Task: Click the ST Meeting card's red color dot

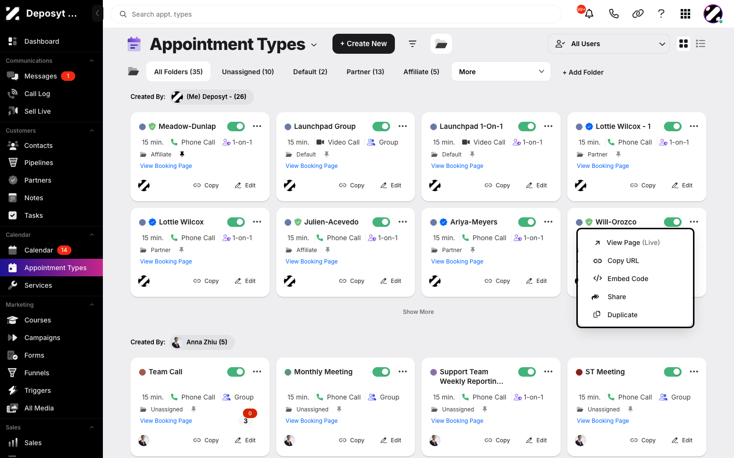Action: (x=579, y=372)
